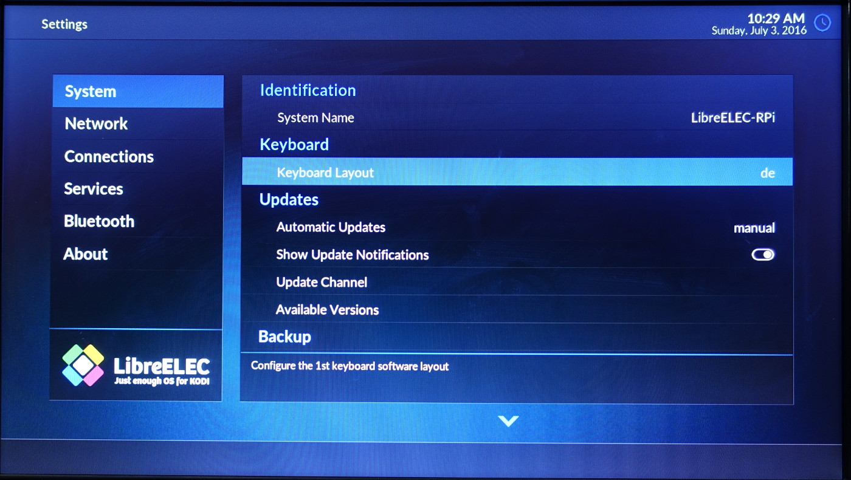851x480 pixels.
Task: Click the 'de' keyboard layout value
Action: [768, 173]
